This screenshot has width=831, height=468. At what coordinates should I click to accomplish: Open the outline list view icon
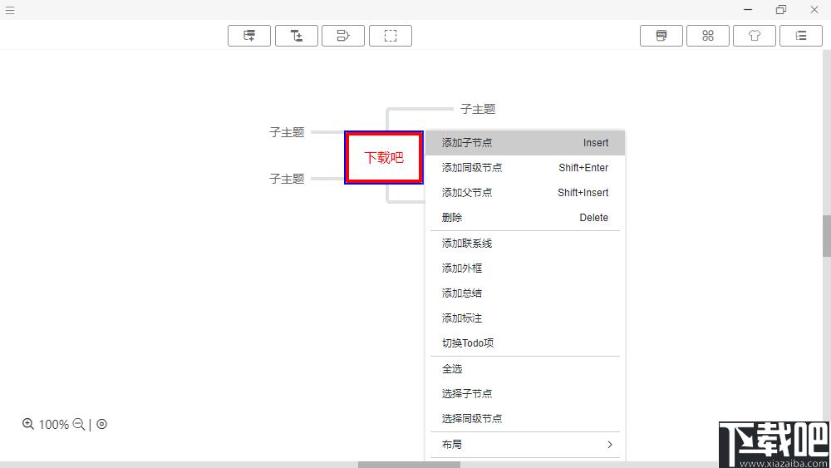point(801,36)
